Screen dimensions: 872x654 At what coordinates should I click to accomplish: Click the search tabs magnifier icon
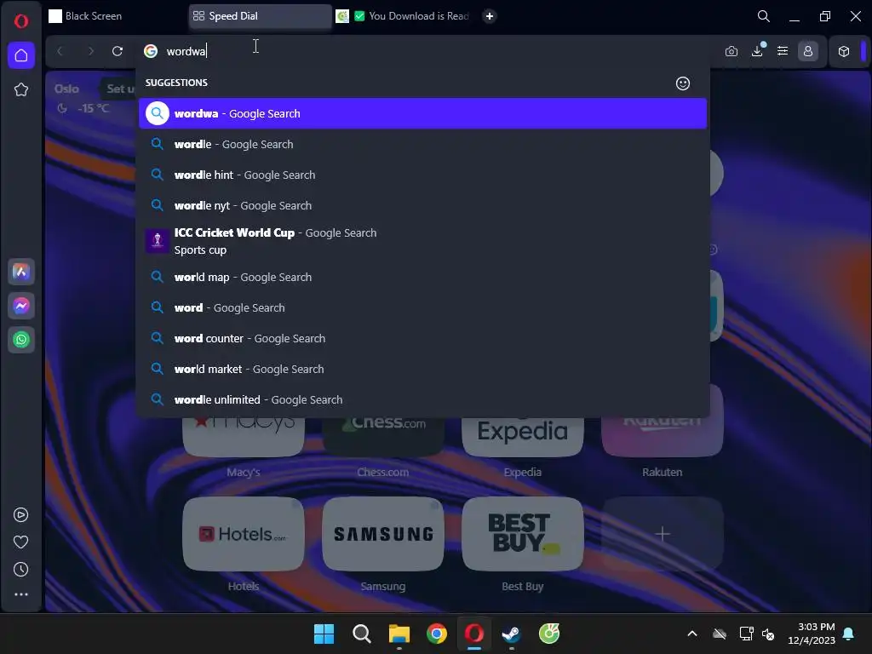(764, 16)
